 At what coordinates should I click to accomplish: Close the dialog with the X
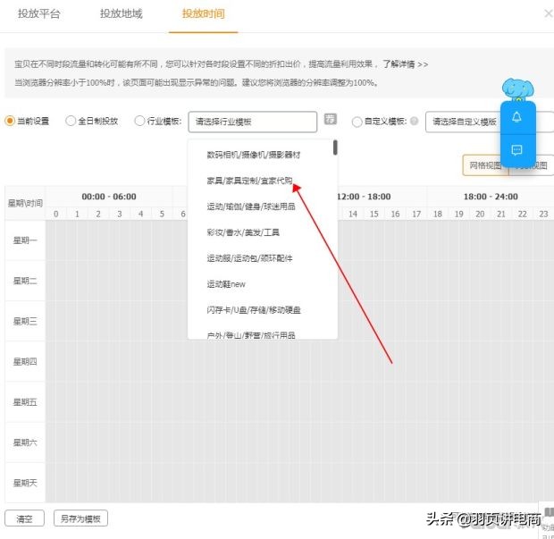click(549, 13)
